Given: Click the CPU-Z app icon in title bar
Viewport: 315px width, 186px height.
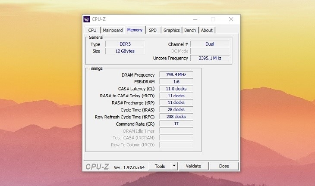Looking at the screenshot, I should coord(87,19).
